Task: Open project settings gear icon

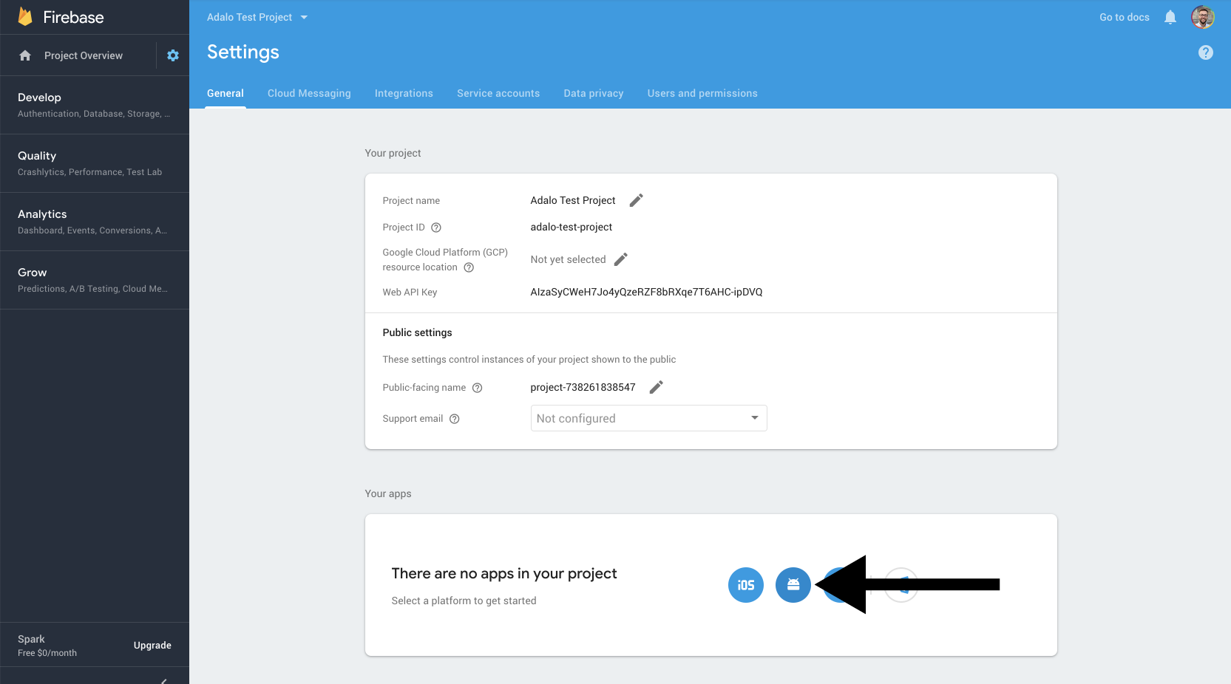Action: (x=173, y=55)
